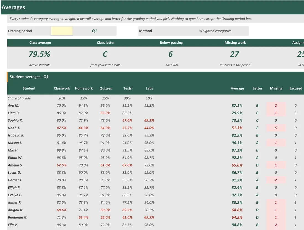Select the Missing work count 27
The height and width of the screenshot is (230, 304).
[x=235, y=54]
